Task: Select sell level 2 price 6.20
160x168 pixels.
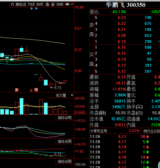Action: tap(122, 35)
